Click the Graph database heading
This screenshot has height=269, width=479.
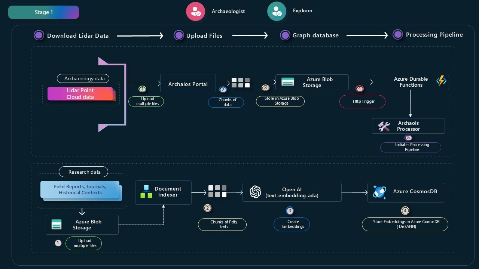315,35
